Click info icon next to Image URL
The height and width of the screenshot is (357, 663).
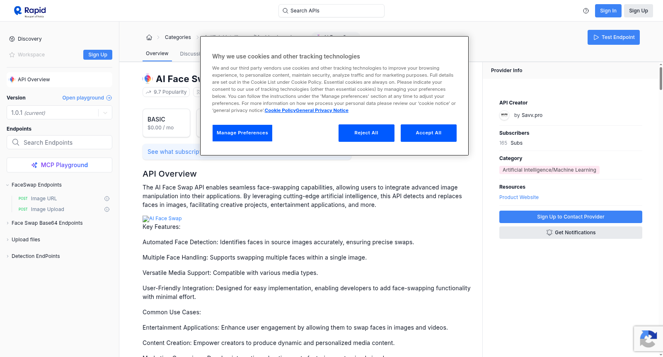coord(107,199)
